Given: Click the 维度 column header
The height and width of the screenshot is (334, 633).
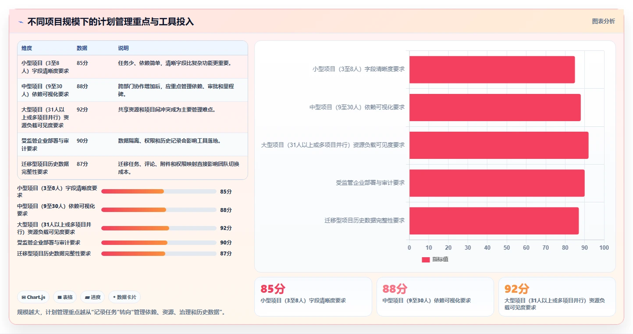Looking at the screenshot, I should pyautogui.click(x=27, y=48).
